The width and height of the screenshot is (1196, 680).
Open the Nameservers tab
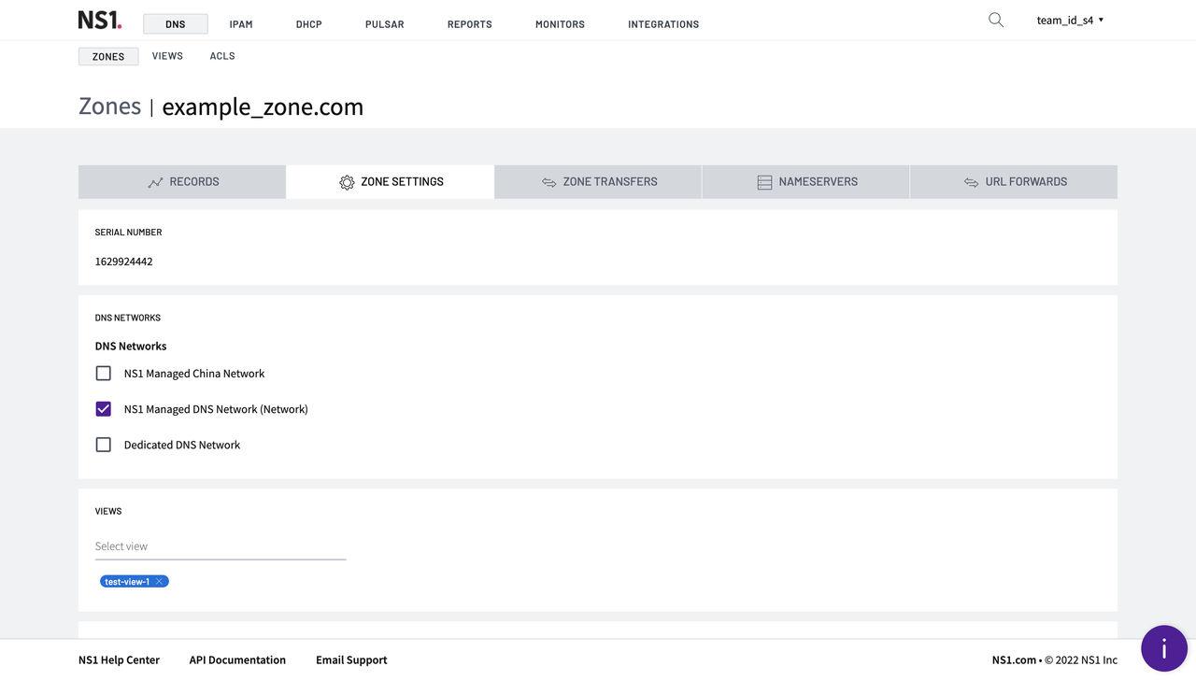click(x=805, y=182)
